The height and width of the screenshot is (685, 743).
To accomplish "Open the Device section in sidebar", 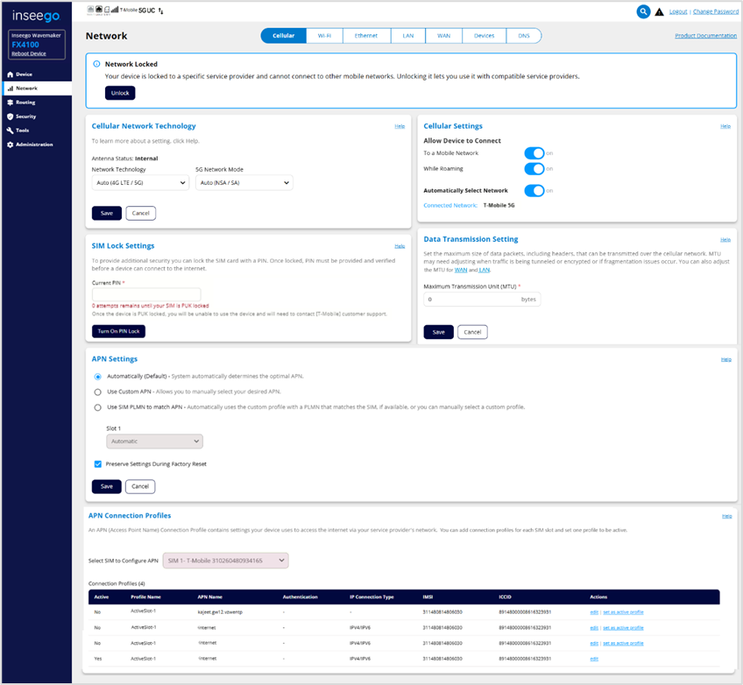I will (24, 74).
